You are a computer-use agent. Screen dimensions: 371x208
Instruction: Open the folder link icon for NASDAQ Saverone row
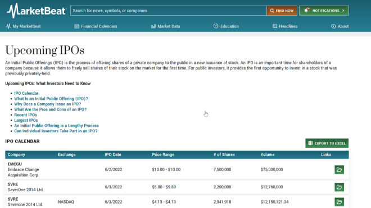pos(340,202)
